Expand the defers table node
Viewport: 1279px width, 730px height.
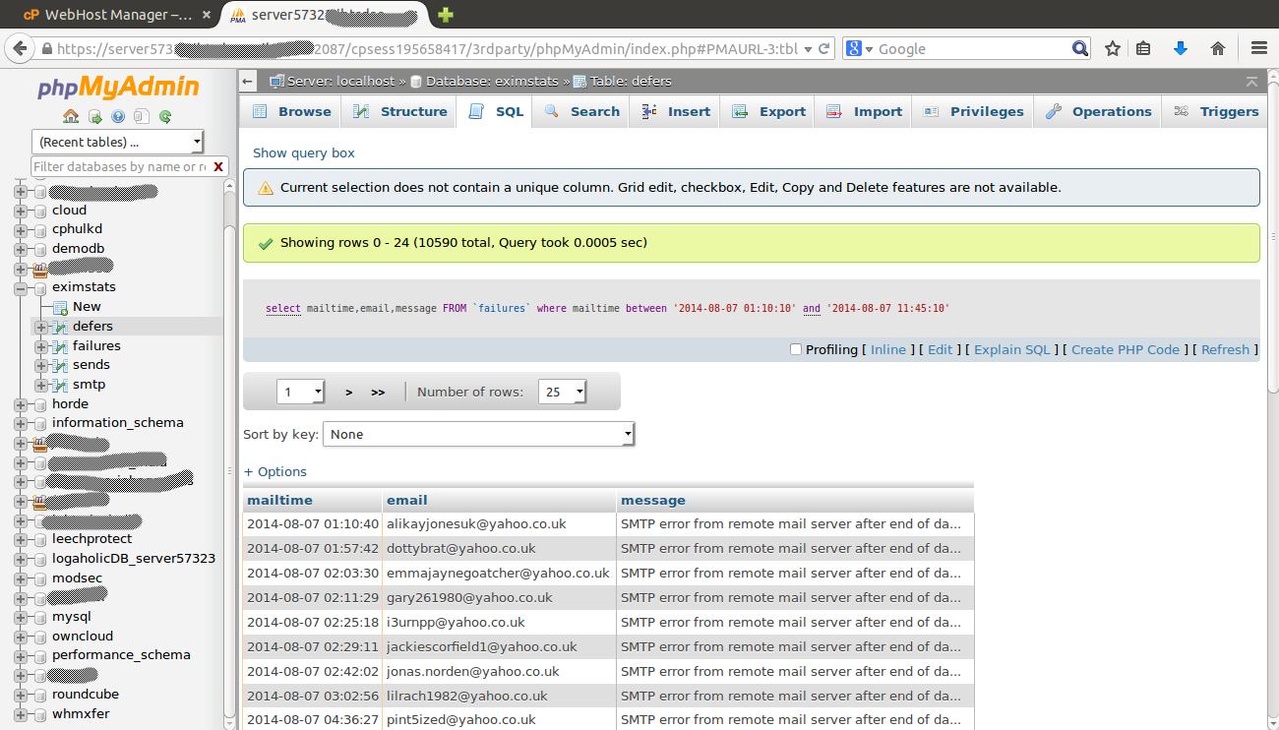point(40,327)
